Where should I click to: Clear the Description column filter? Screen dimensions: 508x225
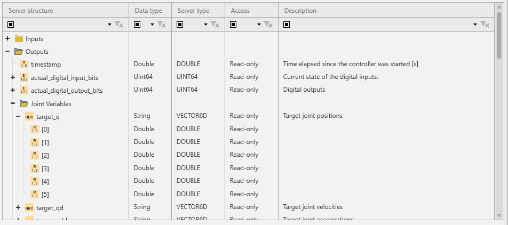click(x=485, y=25)
